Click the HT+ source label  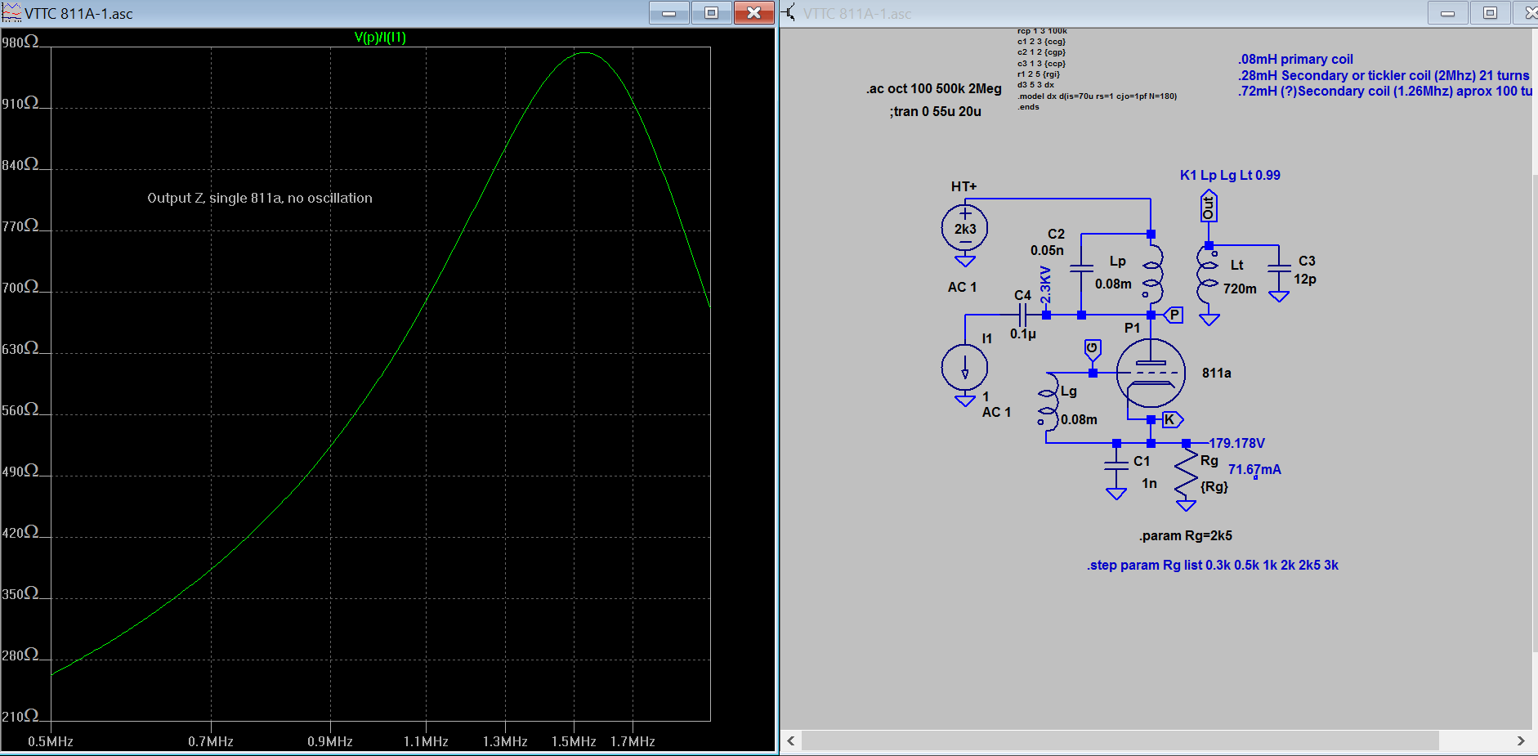tap(963, 186)
